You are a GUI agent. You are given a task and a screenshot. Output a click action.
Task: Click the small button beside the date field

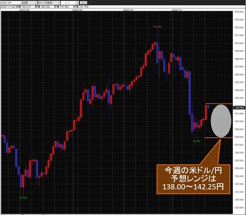tap(83, 3)
